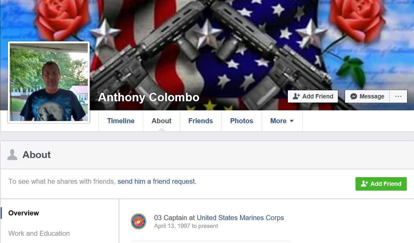Open the profile picture thumbnail
Viewport: 414px width, 243px height.
pos(49,82)
